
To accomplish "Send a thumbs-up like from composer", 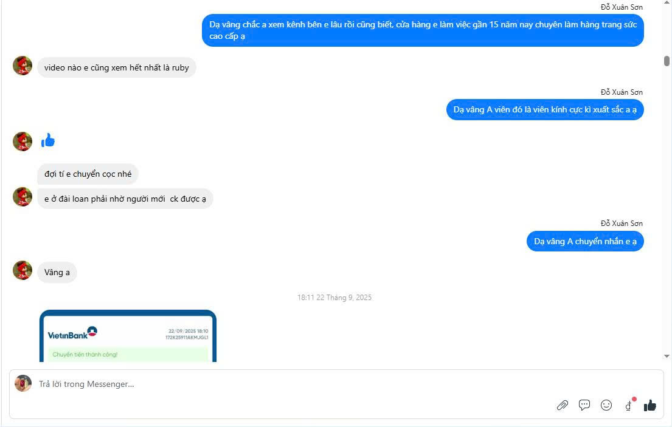I will 649,405.
